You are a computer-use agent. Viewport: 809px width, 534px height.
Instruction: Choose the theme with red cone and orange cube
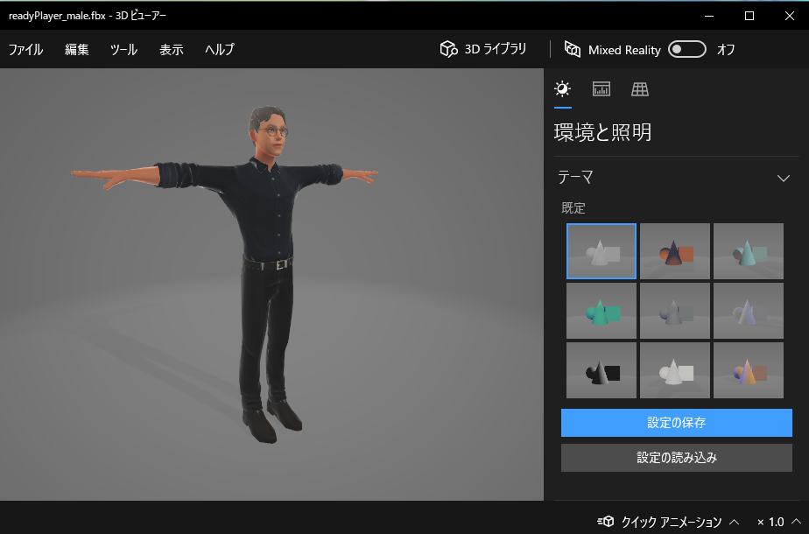(675, 251)
